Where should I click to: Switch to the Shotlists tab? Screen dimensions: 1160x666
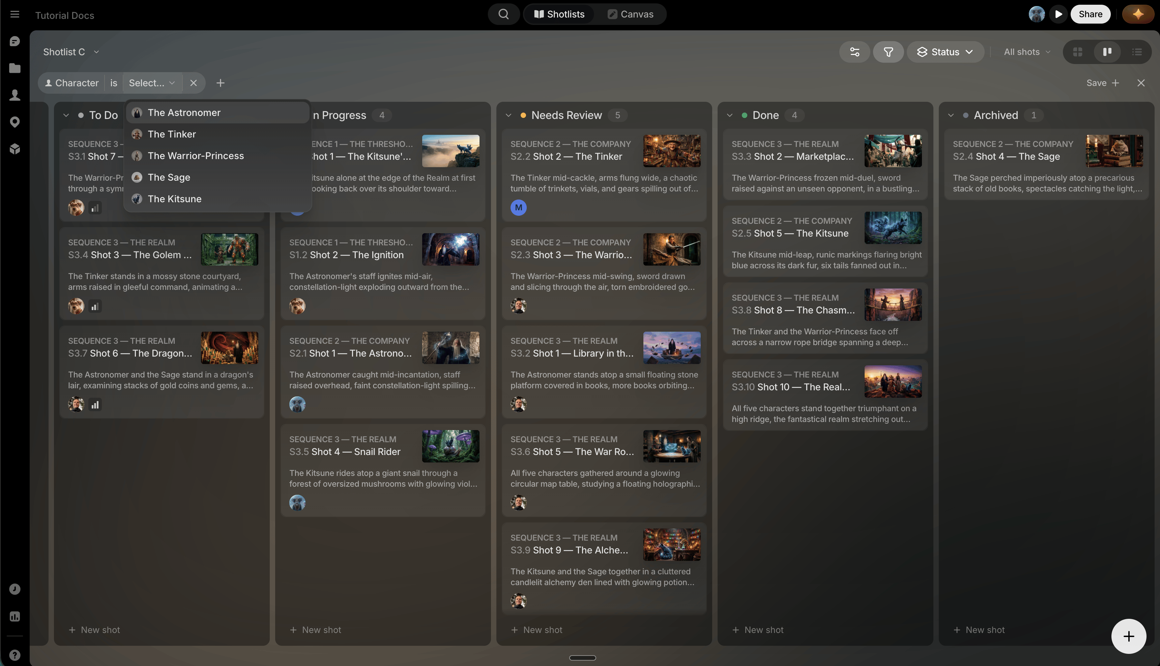pos(559,14)
